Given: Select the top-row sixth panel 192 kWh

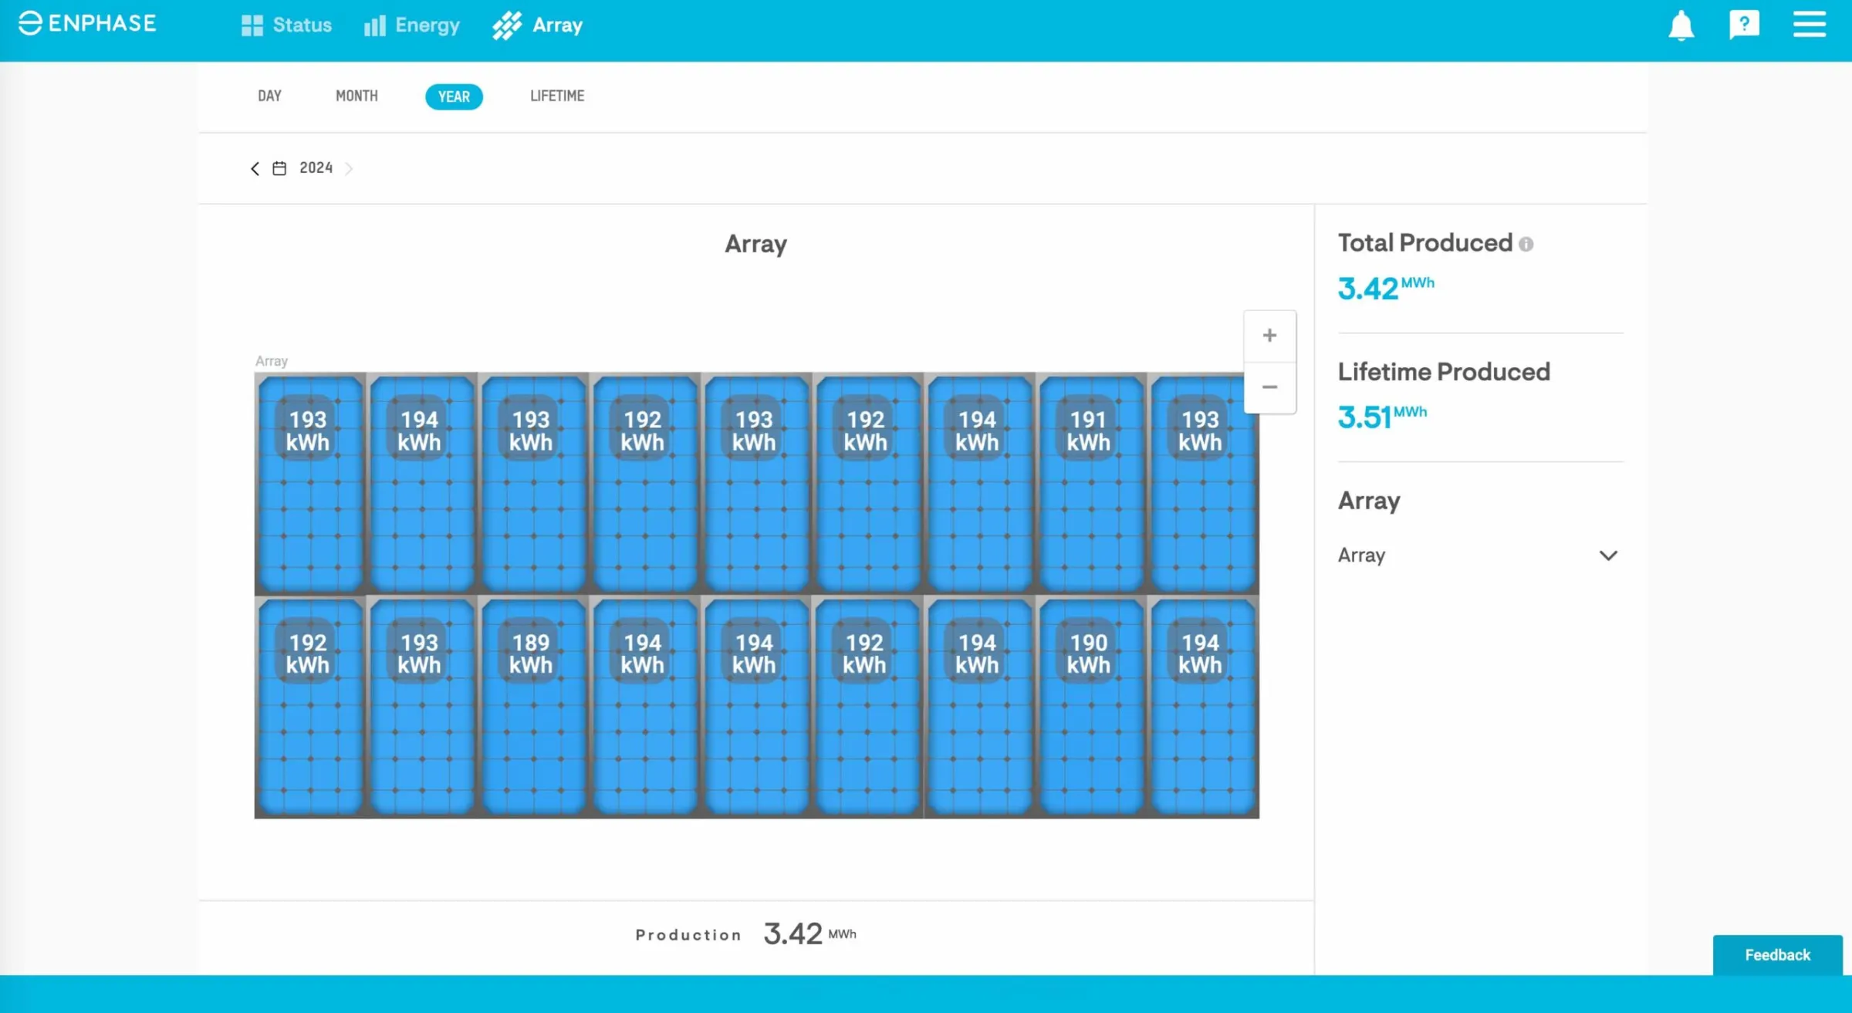Looking at the screenshot, I should [868, 484].
